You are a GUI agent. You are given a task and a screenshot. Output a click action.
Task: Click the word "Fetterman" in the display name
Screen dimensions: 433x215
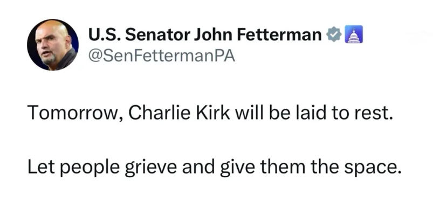[x=280, y=35]
